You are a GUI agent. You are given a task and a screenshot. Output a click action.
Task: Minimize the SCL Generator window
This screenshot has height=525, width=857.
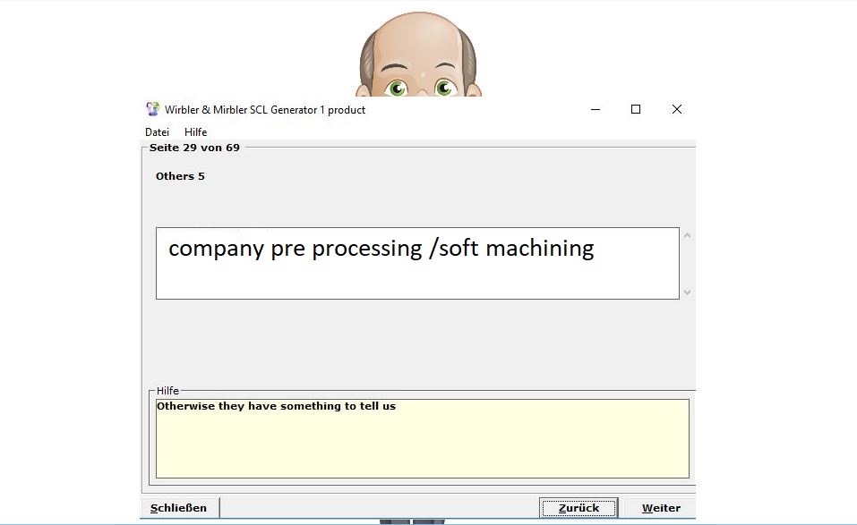[x=596, y=109]
